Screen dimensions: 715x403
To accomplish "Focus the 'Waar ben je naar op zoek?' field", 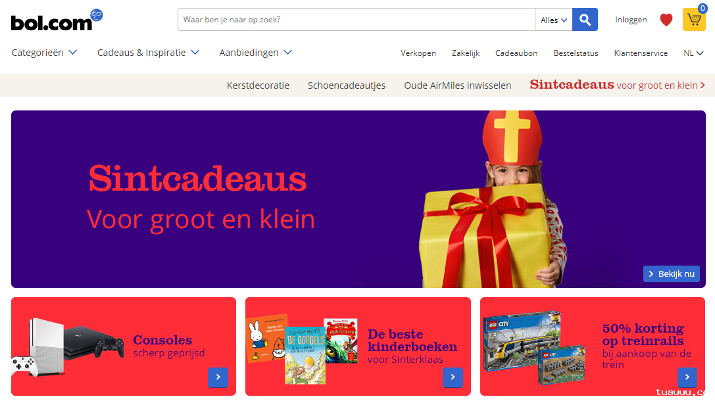I will [356, 20].
